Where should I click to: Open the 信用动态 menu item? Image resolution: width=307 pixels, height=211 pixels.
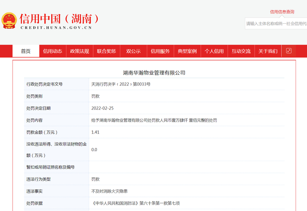53,51
